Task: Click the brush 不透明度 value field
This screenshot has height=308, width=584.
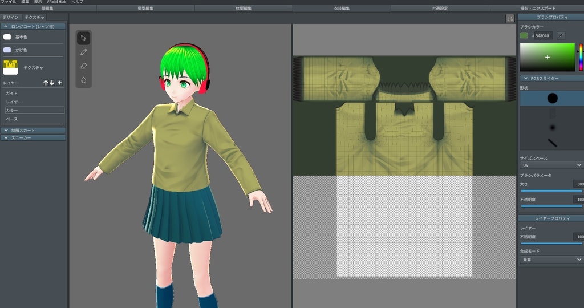Action: coord(578,200)
